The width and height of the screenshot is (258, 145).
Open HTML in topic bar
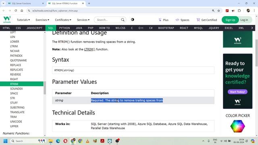pyautogui.click(x=6, y=28)
